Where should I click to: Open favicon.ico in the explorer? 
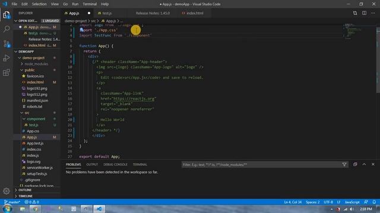pyautogui.click(x=36, y=76)
